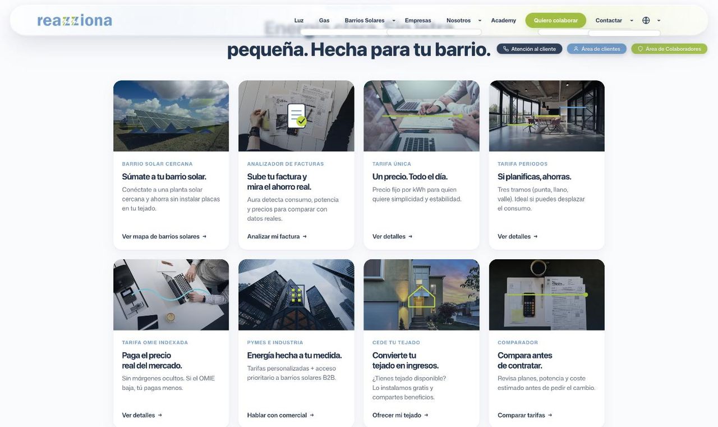718x427 pixels.
Task: Click arrow next to Analizar mi factura
Action: click(305, 236)
